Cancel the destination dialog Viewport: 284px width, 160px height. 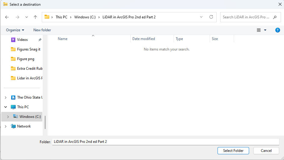pyautogui.click(x=266, y=151)
